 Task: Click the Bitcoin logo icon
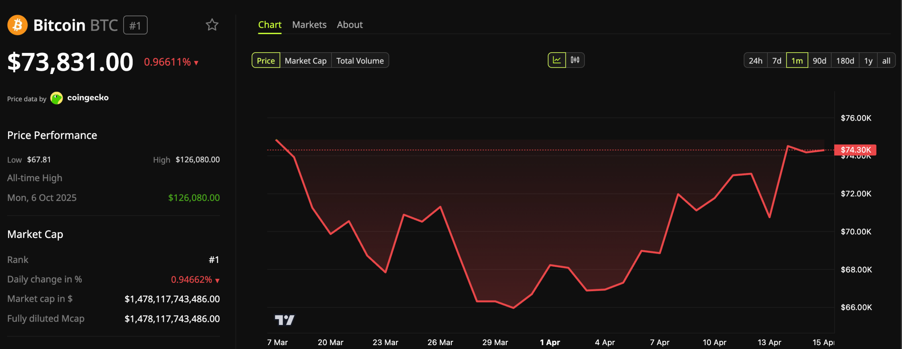17,25
